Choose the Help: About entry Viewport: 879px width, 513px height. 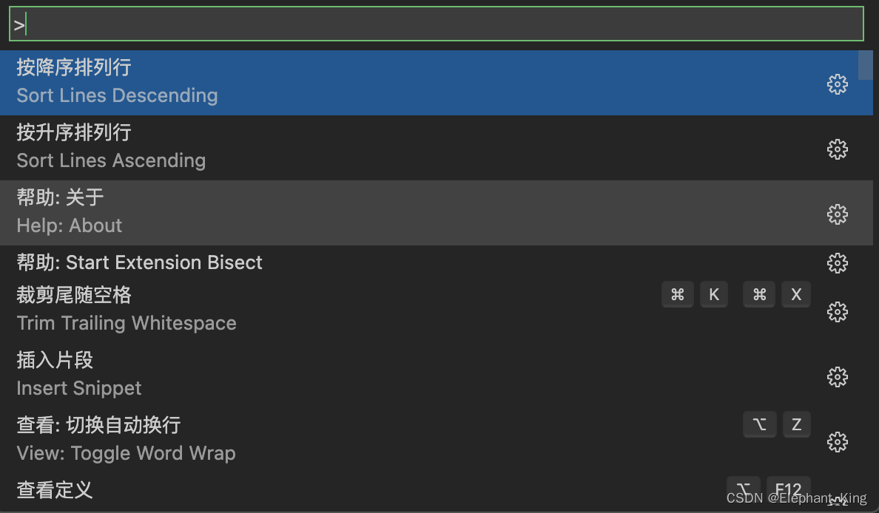point(296,213)
